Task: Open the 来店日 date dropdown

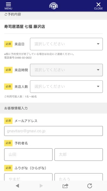Action: point(66,44)
